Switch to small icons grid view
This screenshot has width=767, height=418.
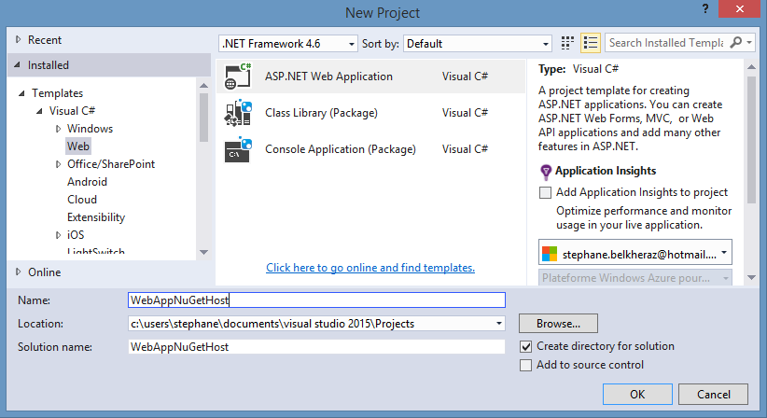click(567, 43)
